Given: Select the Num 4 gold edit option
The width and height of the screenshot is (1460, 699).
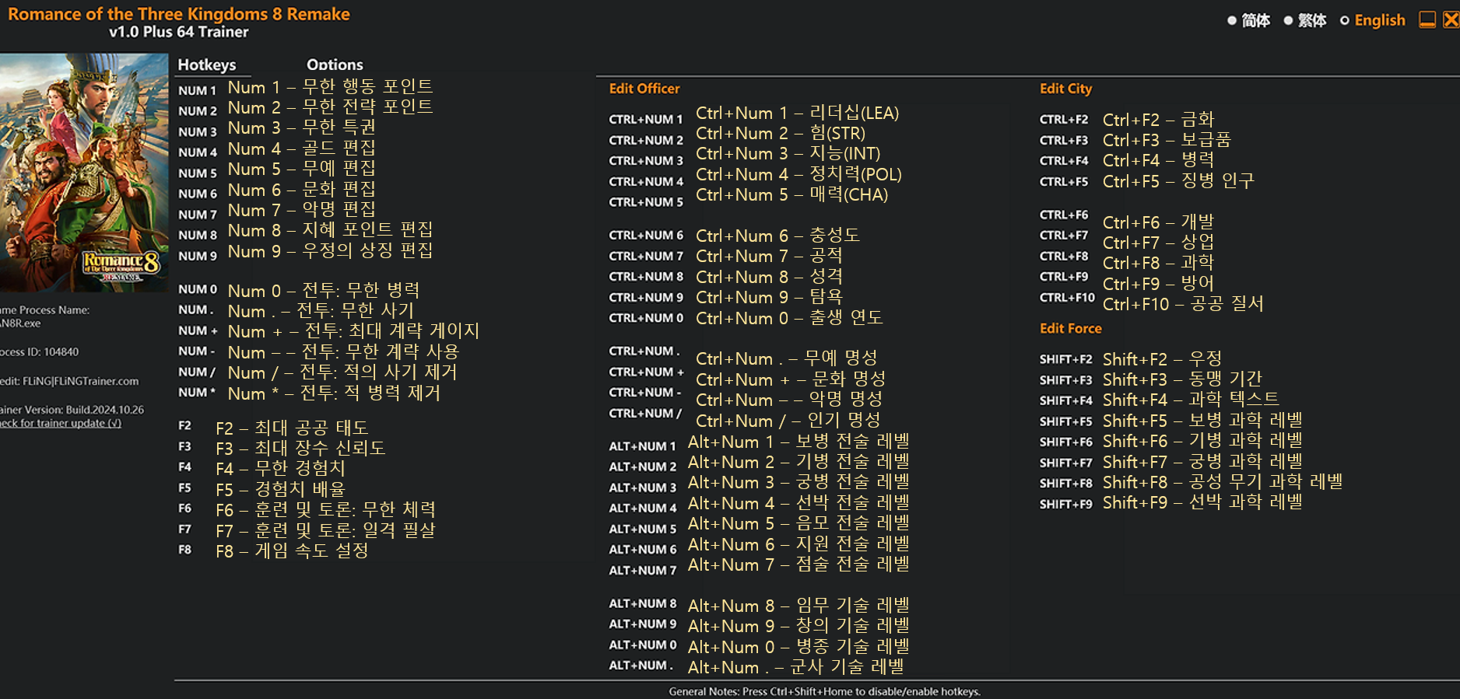Looking at the screenshot, I should 302,149.
